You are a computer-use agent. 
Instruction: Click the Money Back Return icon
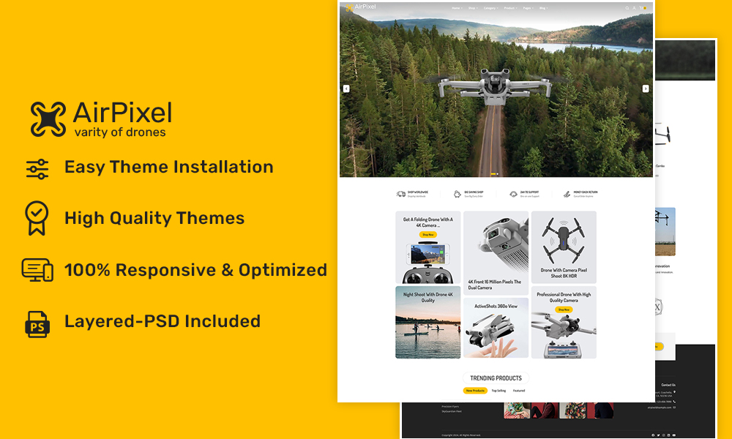click(x=567, y=194)
